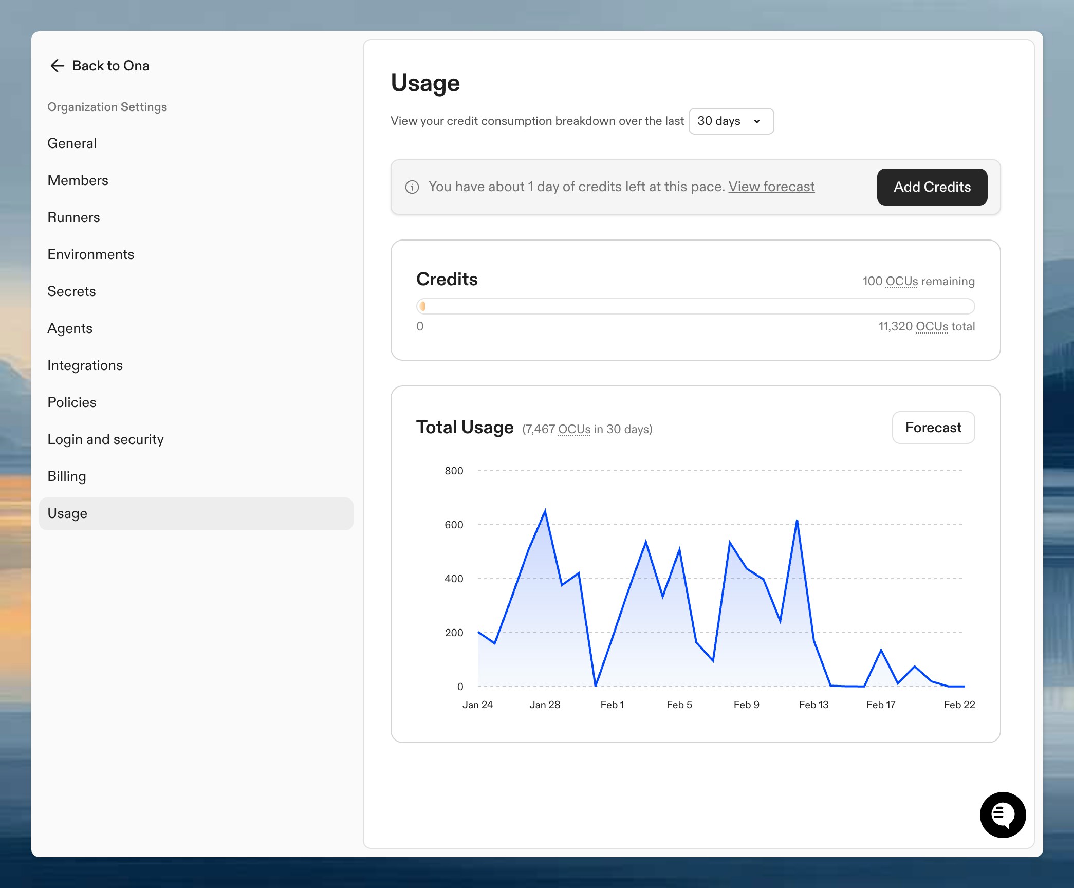This screenshot has height=888, width=1074.
Task: Navigate to Billing
Action: tap(66, 476)
